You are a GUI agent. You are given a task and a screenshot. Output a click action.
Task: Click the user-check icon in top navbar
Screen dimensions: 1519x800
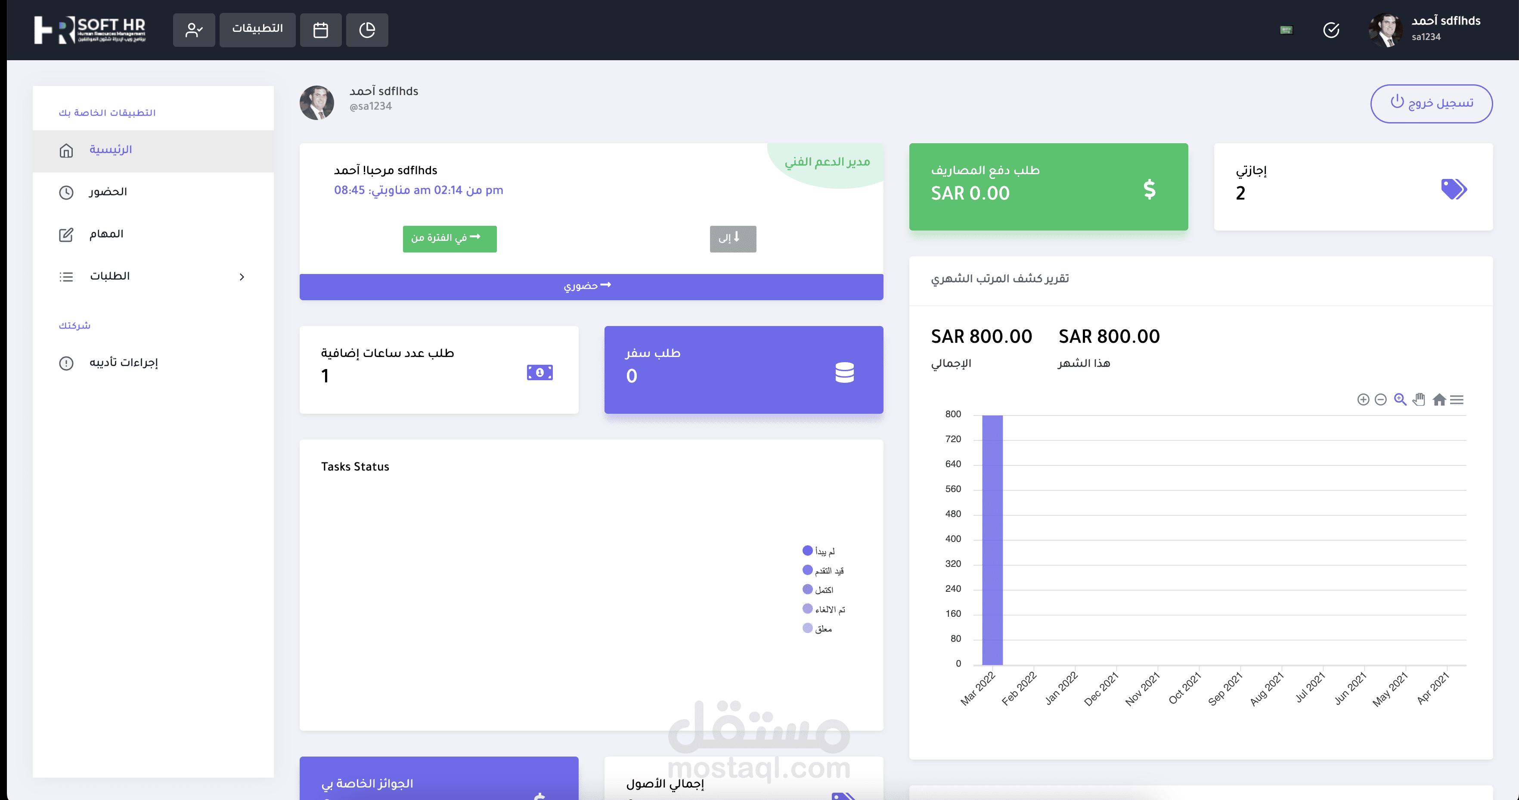[193, 30]
